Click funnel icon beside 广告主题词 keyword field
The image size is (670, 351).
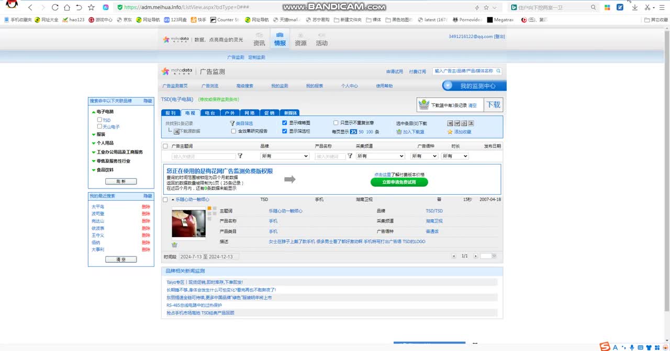tap(240, 156)
